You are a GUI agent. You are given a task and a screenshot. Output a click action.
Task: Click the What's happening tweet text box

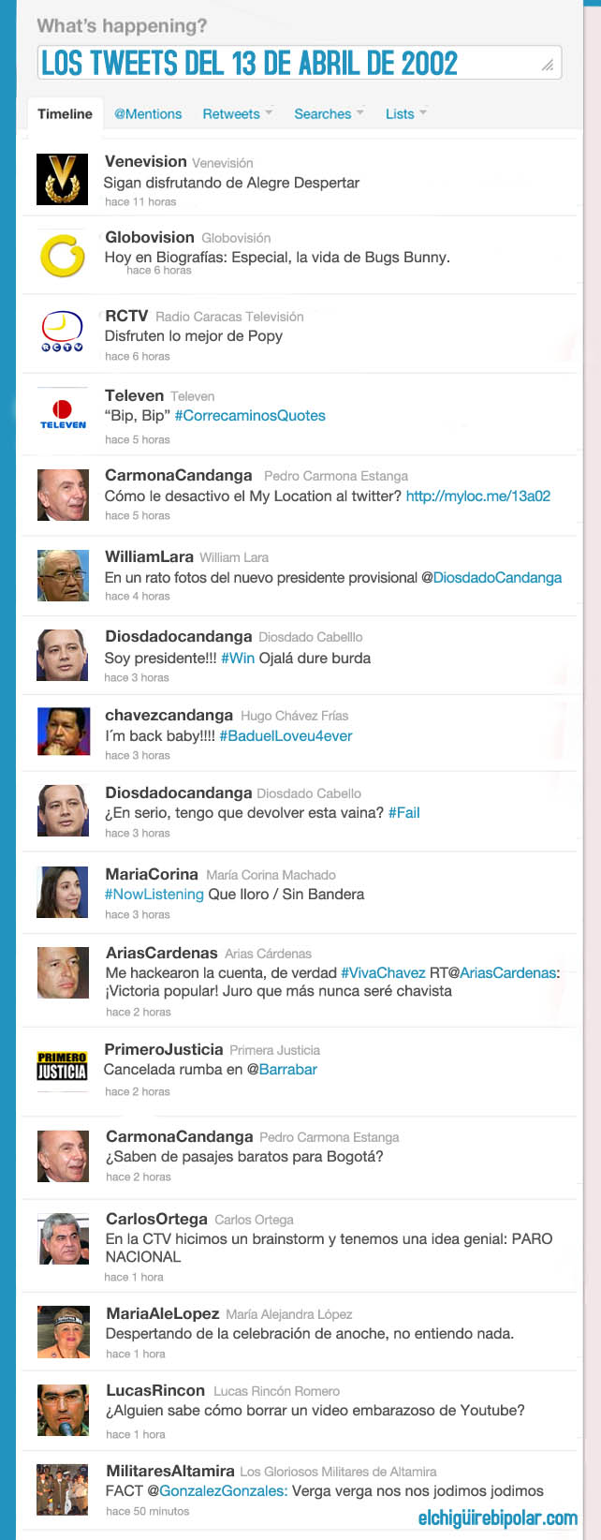click(300, 63)
